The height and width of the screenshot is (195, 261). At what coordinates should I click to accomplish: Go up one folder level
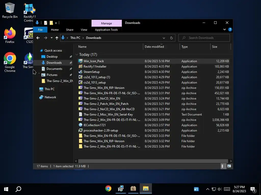[x=57, y=38]
